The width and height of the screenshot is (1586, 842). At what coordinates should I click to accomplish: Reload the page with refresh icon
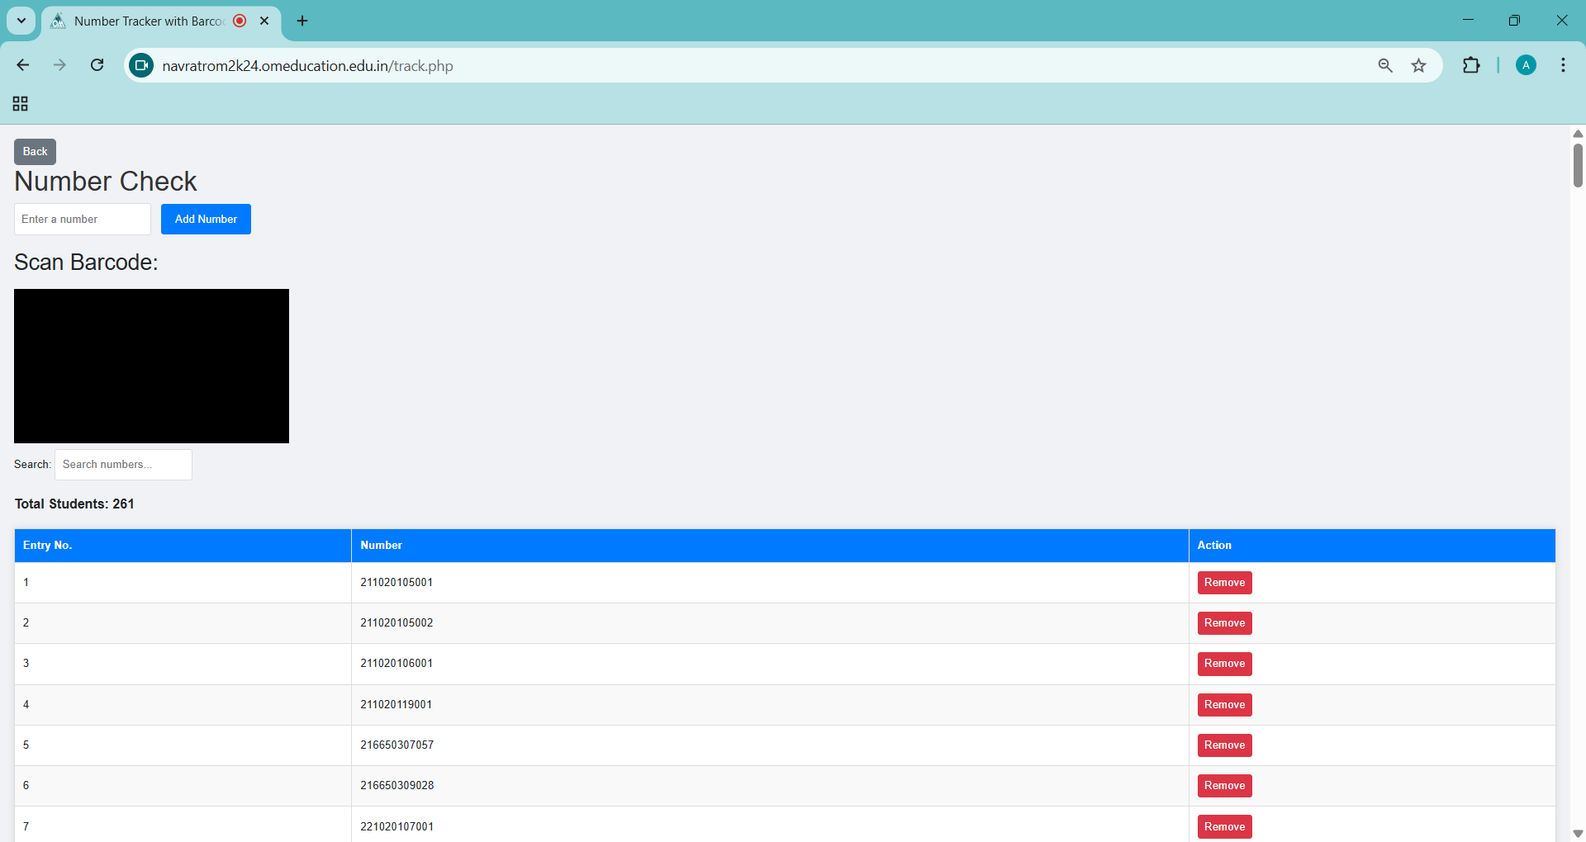pyautogui.click(x=97, y=65)
